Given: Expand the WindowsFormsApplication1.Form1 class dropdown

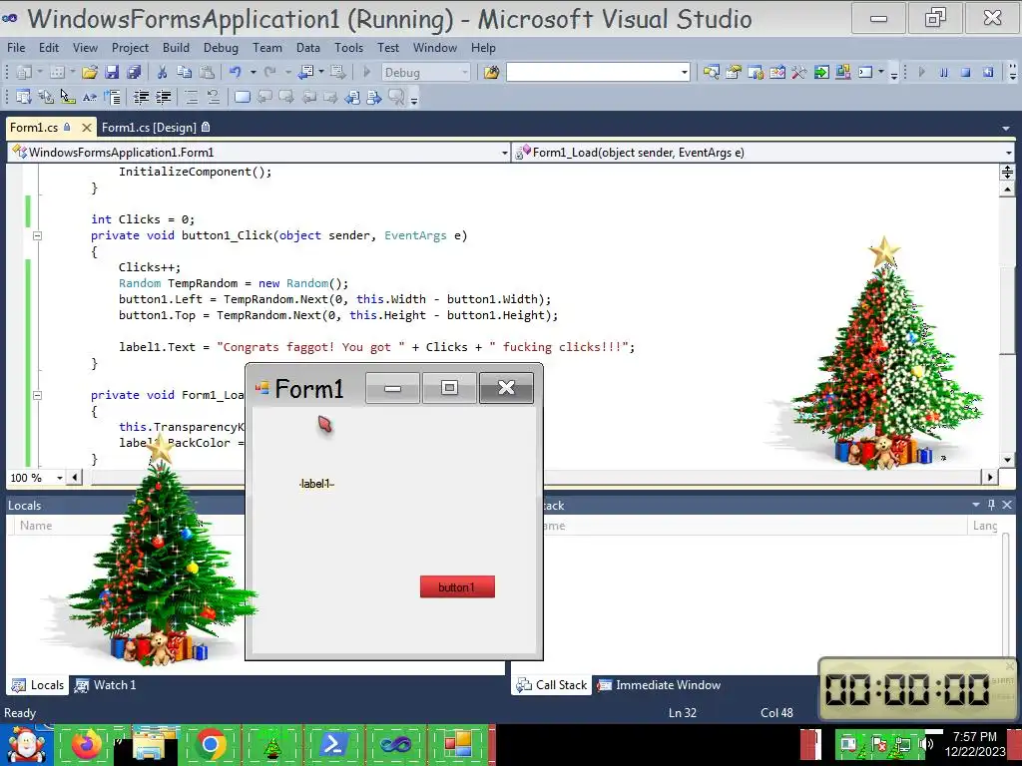Looking at the screenshot, I should tap(504, 153).
